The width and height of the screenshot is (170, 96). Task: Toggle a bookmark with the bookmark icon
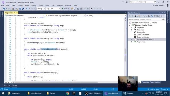91,9
